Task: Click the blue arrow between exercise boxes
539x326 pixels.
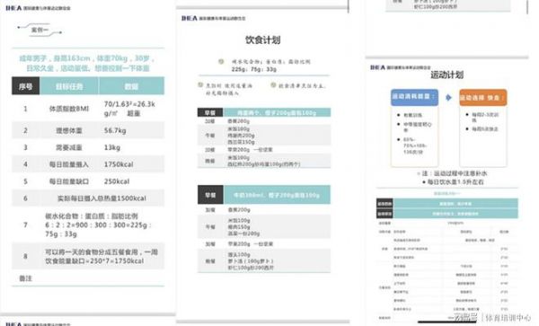Action: 448,98
